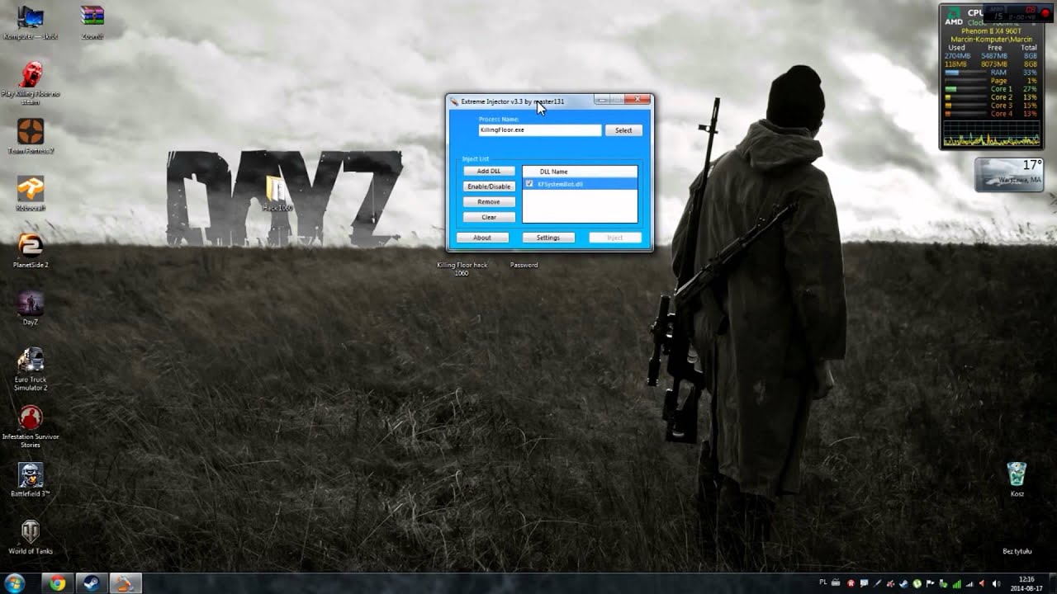This screenshot has height=594, width=1057.
Task: Select the PlanetSide 2 desktop icon
Action: (x=31, y=251)
